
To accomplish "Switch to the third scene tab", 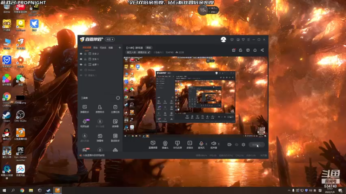I will click(103, 47).
